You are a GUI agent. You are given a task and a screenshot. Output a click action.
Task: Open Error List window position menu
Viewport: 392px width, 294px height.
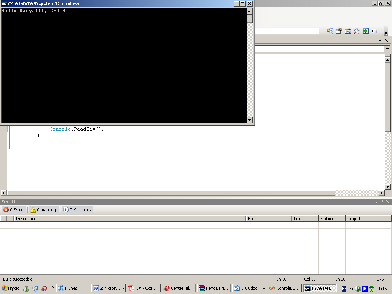377,202
